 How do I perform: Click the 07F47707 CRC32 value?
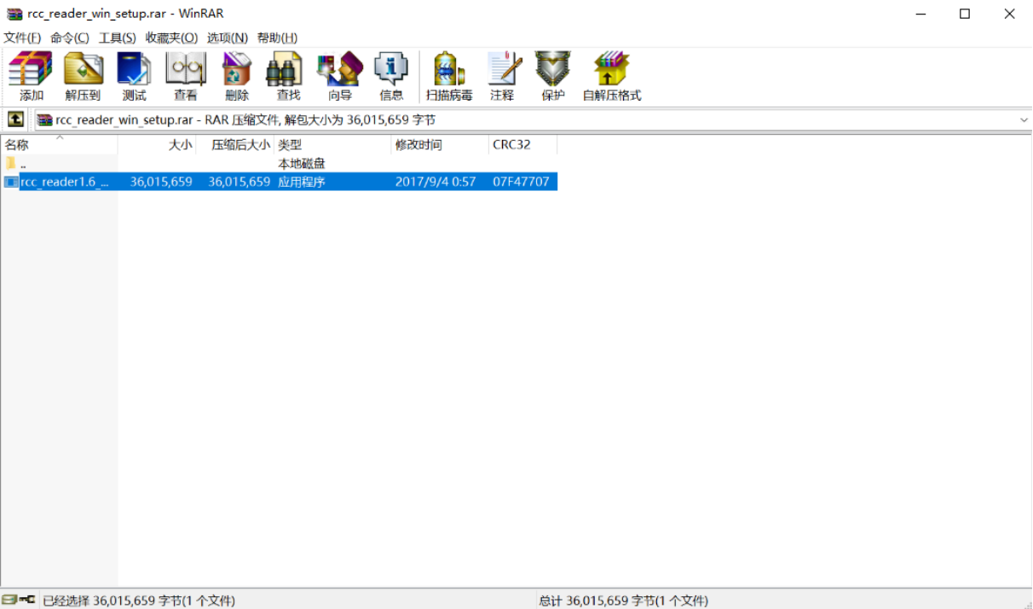point(521,182)
